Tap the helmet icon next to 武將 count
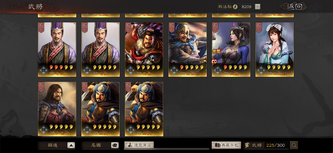333x153 pixels. 247,145
